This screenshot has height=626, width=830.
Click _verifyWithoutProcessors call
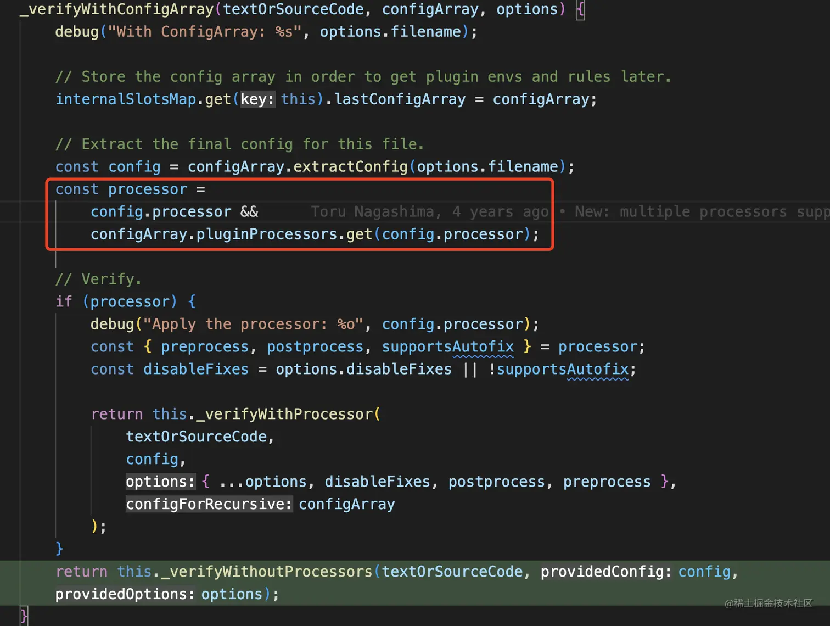[266, 572]
